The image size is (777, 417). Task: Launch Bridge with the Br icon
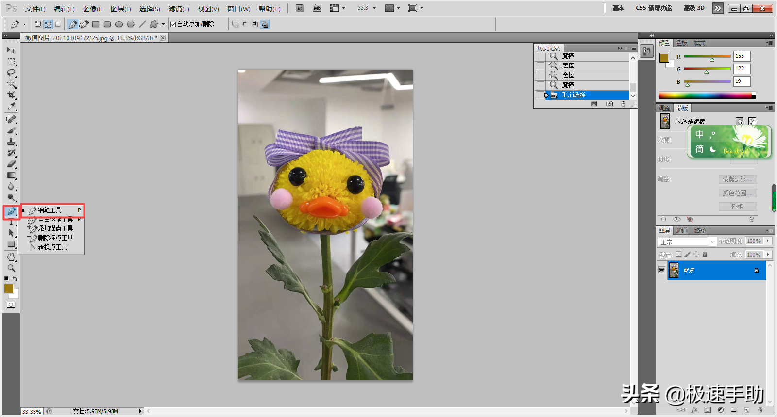tap(300, 8)
